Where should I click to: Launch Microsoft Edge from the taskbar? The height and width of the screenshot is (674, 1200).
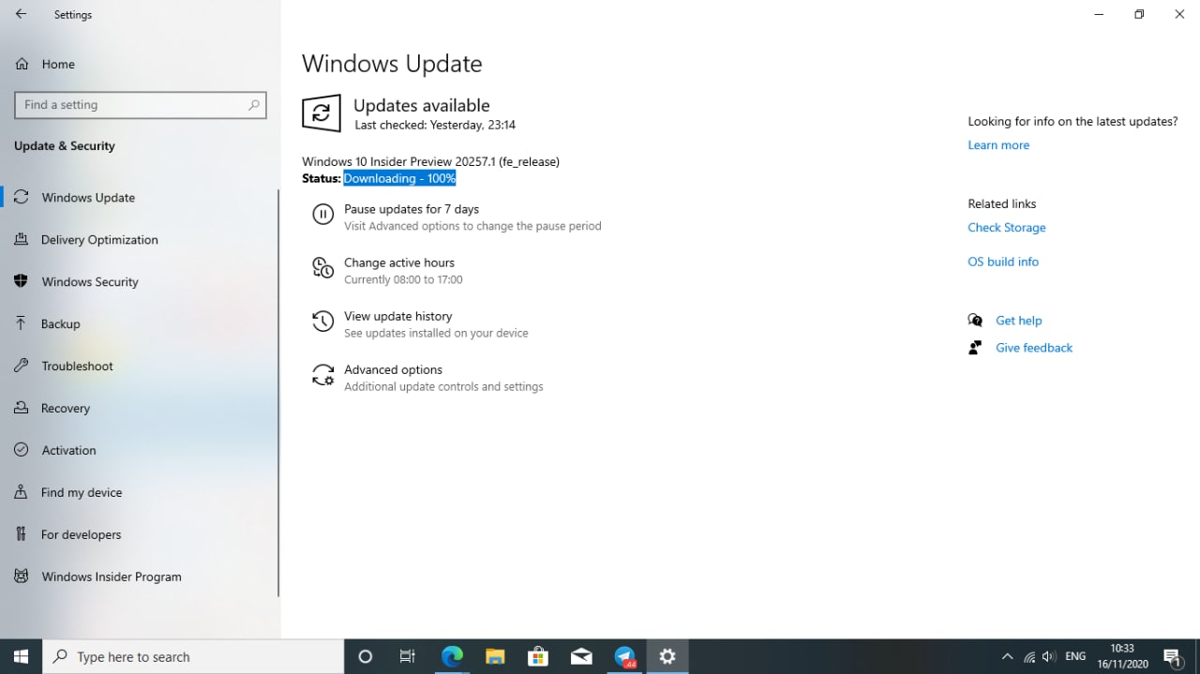452,656
